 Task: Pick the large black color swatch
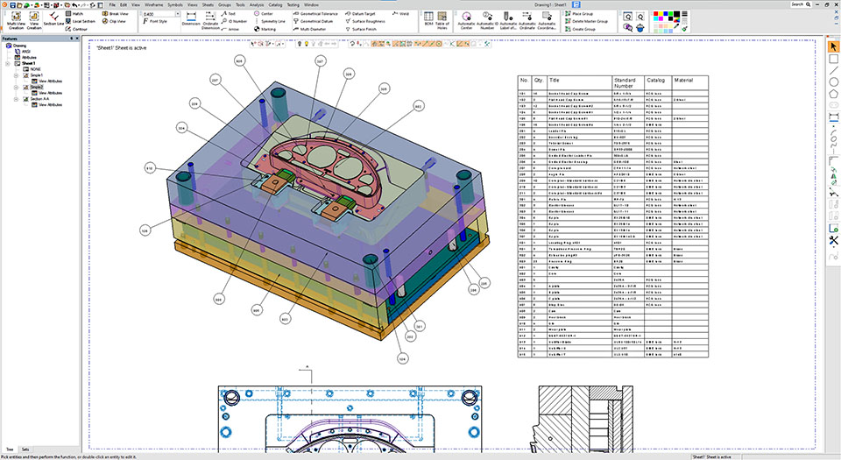[676, 15]
